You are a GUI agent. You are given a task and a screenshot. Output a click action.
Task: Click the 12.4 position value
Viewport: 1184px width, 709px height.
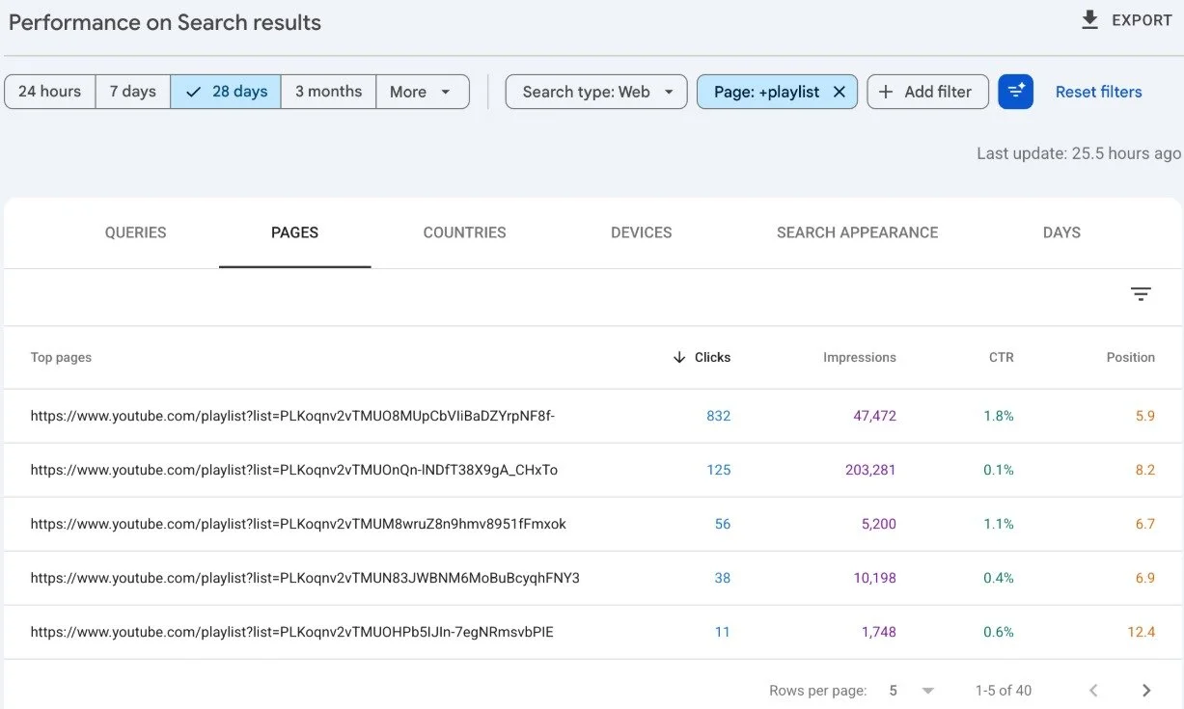[1141, 632]
